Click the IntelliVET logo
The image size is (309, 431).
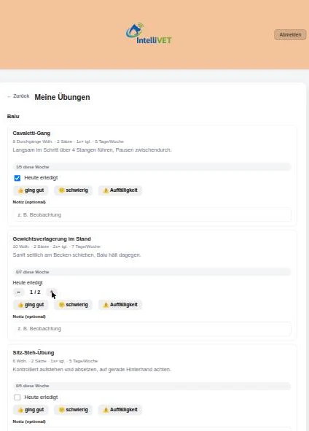[149, 34]
